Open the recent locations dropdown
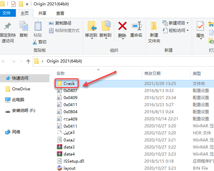Screen dimensions: 214x171 pos(21,61)
